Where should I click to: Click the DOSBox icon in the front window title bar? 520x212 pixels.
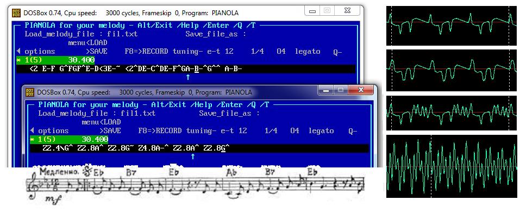tap(30, 92)
